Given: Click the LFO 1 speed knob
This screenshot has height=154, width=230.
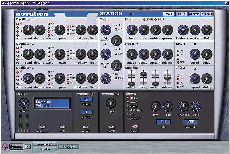Looking at the screenshot, I should coord(195,54).
